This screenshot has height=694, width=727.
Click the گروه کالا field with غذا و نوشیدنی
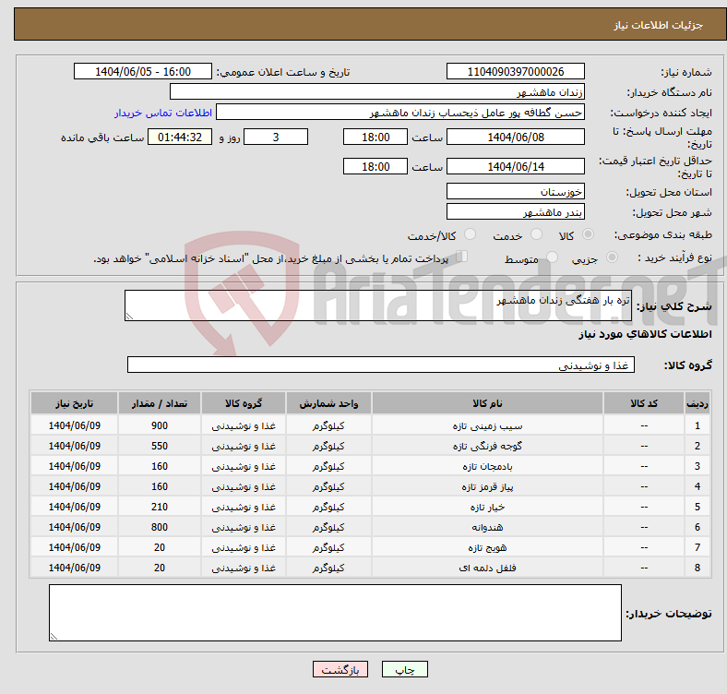[x=380, y=365]
